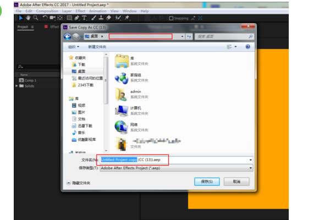330x220 pixels.
Task: Click the 搜索 桌面 search box
Action: coord(224,37)
